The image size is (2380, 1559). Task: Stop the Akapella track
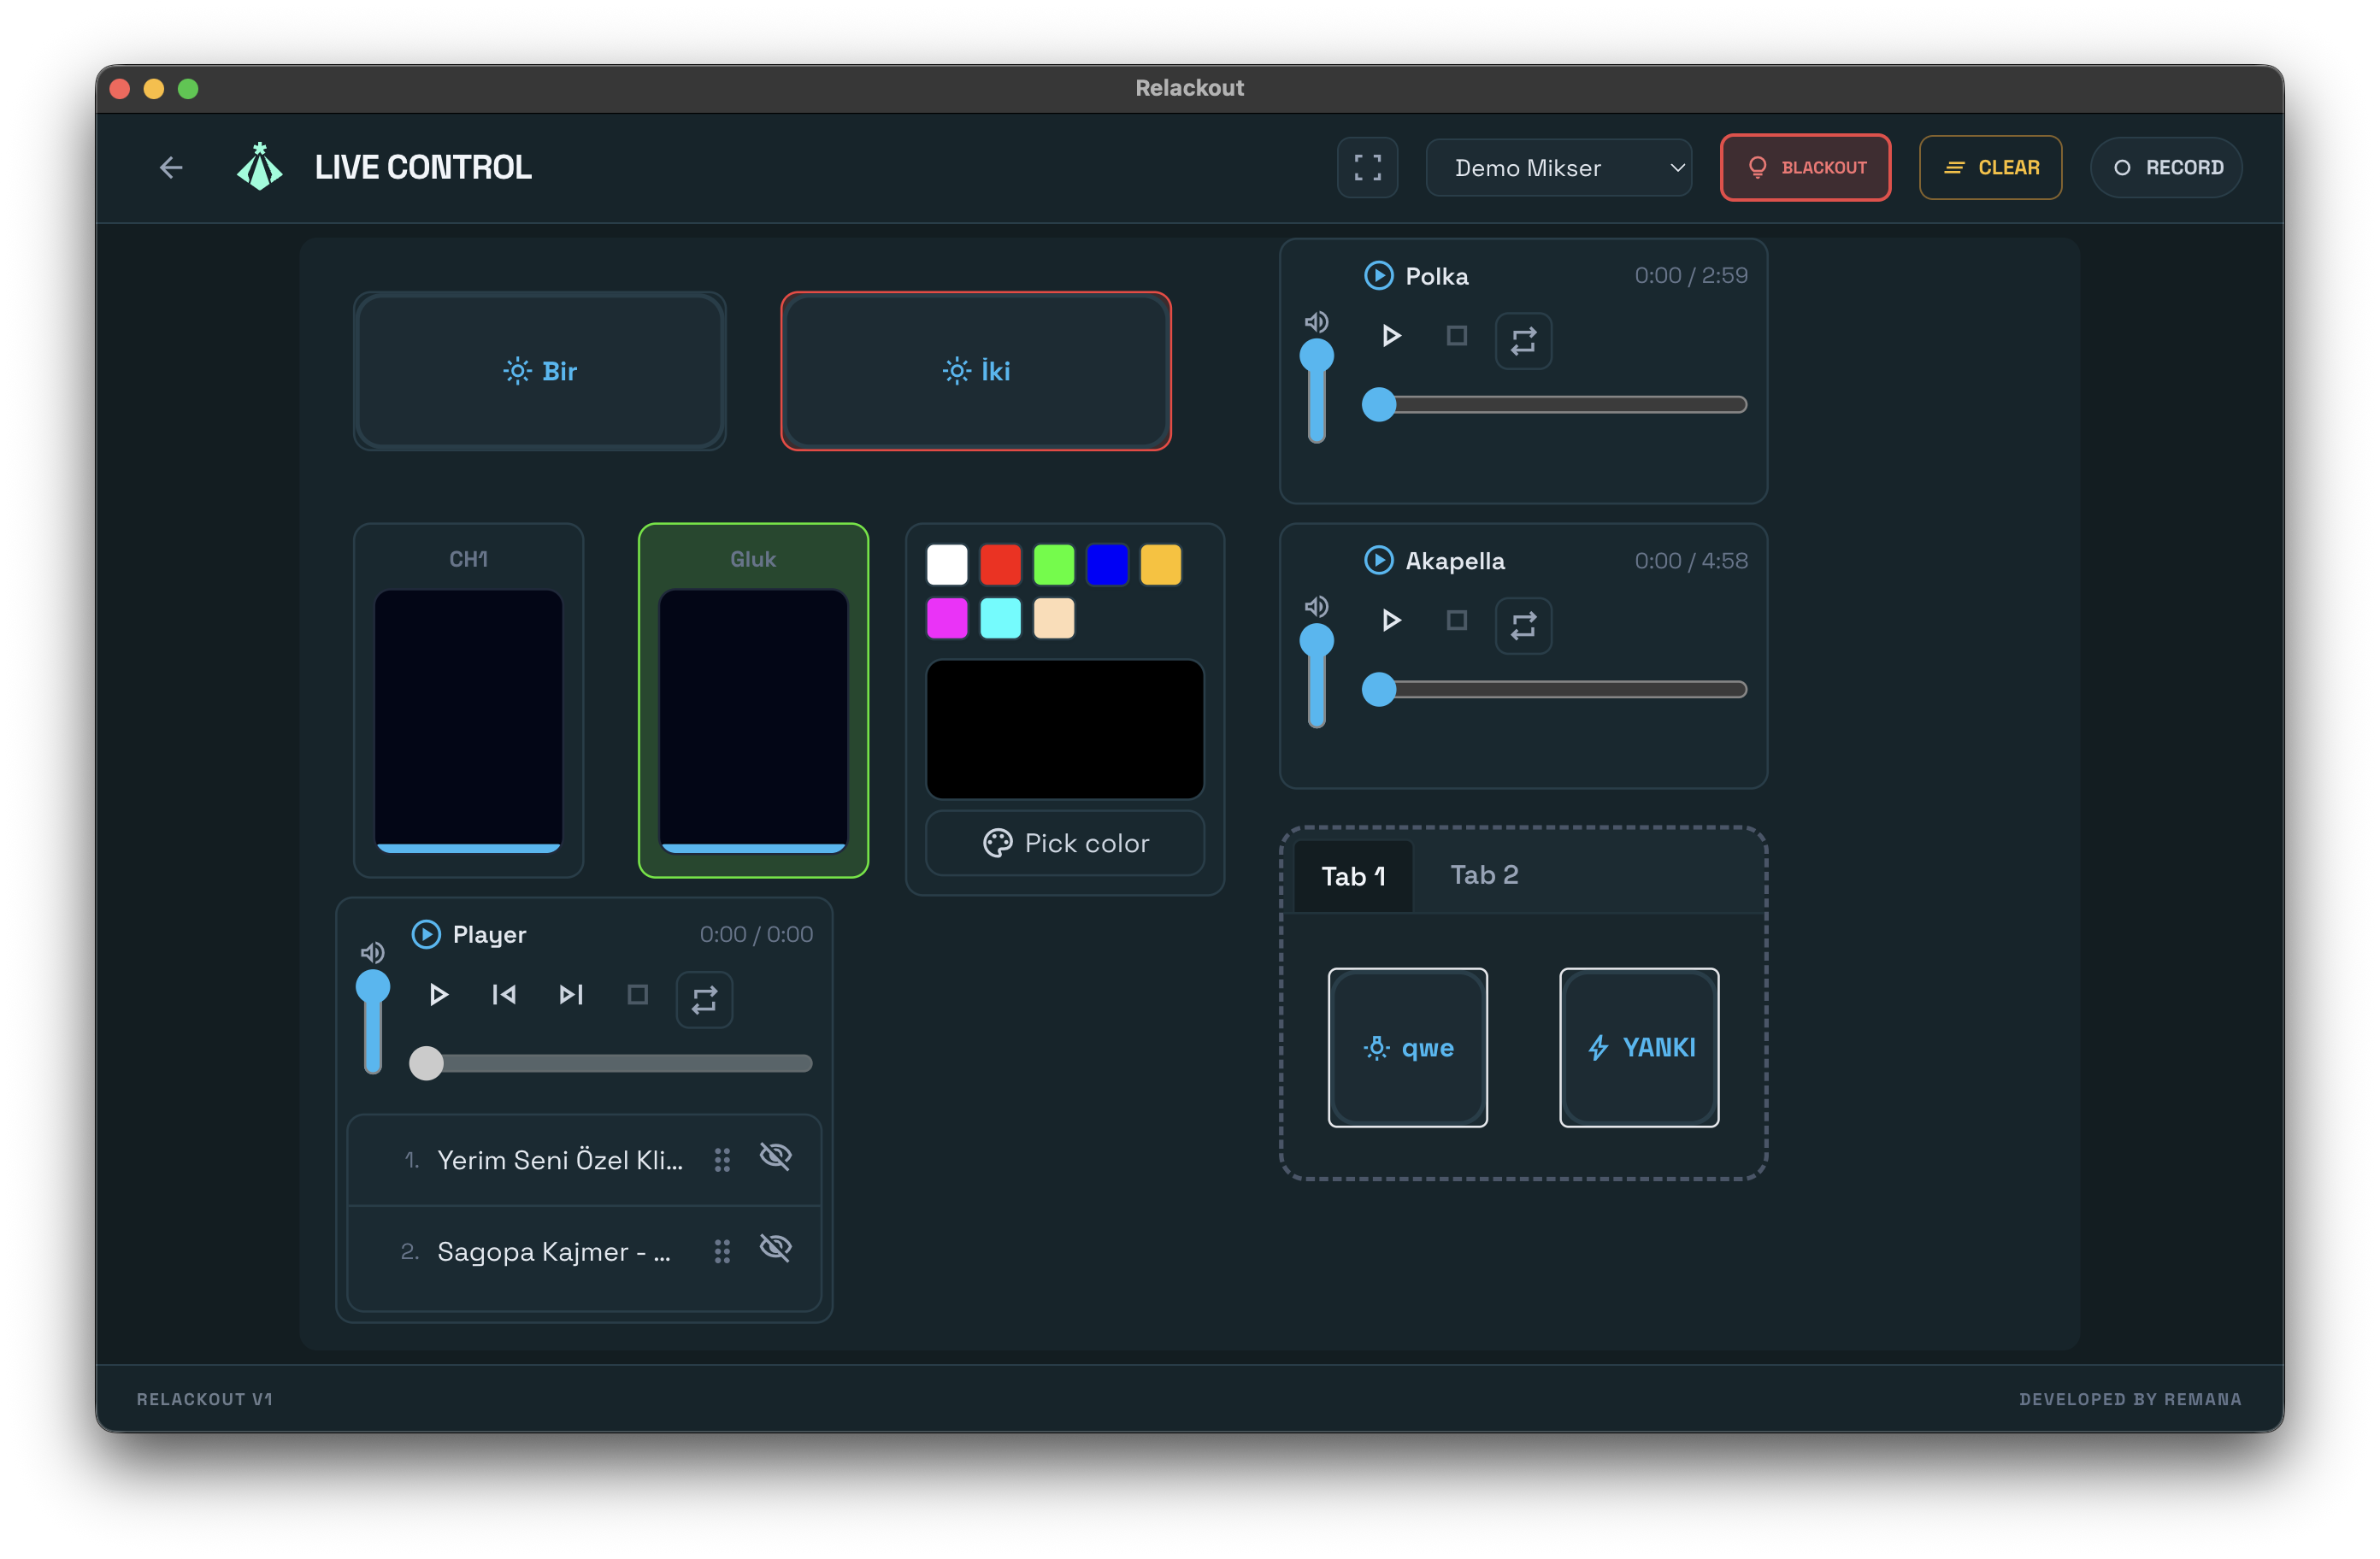pyautogui.click(x=1457, y=621)
